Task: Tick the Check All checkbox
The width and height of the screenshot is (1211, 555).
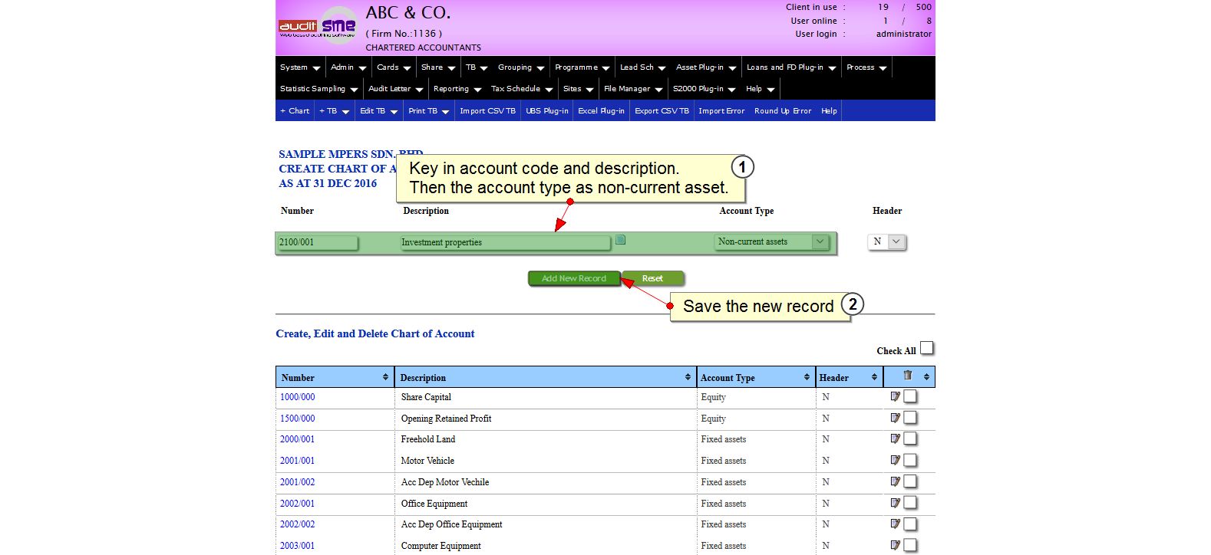Action: click(927, 348)
